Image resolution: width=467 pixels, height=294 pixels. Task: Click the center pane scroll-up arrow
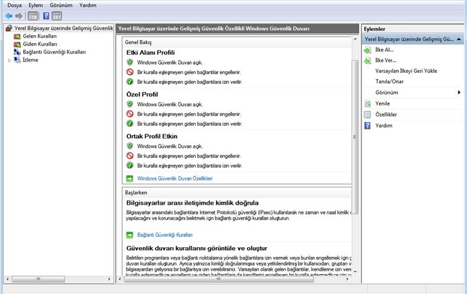click(x=355, y=39)
